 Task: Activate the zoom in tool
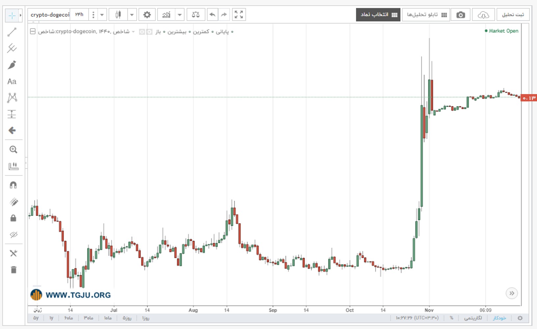(13, 150)
